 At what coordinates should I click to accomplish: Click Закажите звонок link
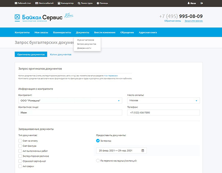click(194, 21)
